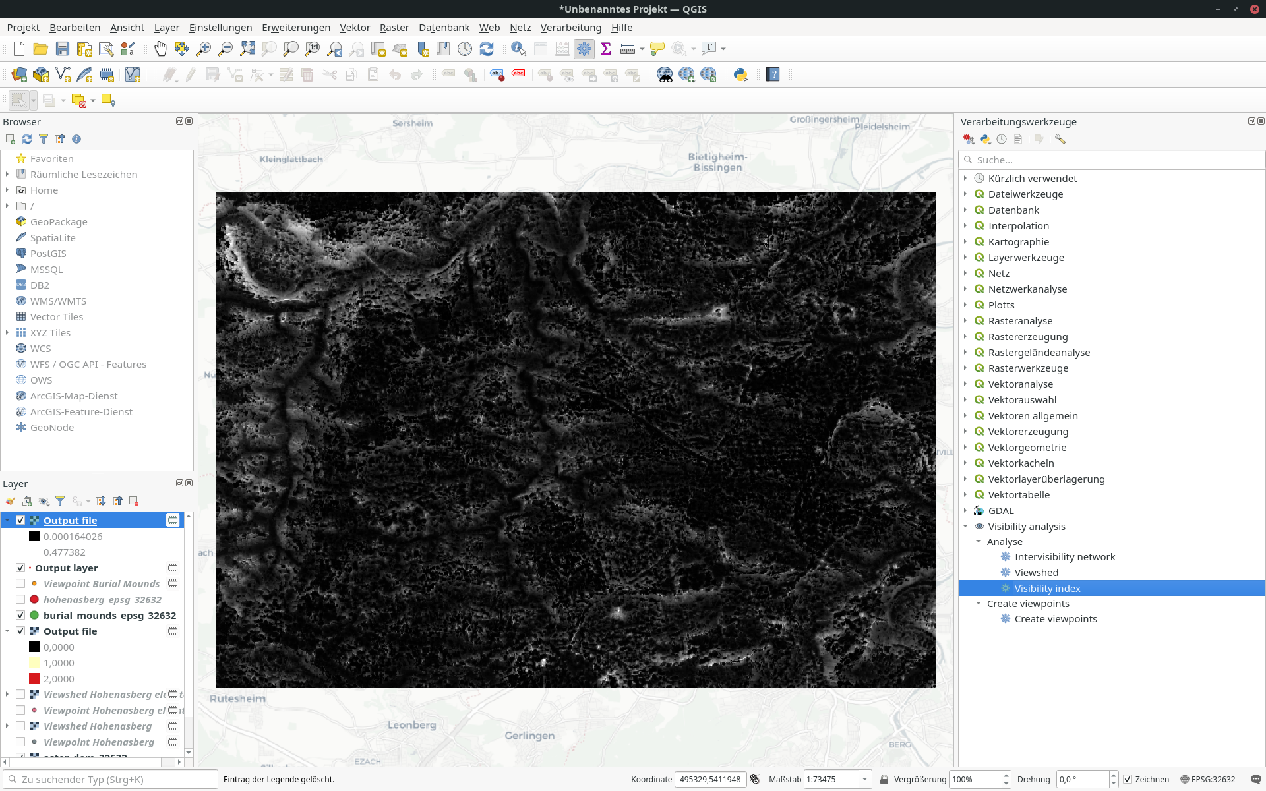This screenshot has height=791, width=1266.
Task: Enable Viewshed Hohenasberg ele layer checkbox
Action: [x=20, y=694]
